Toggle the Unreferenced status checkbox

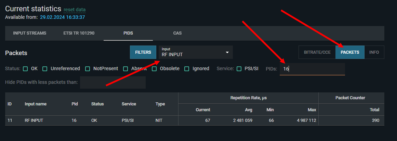click(x=45, y=69)
